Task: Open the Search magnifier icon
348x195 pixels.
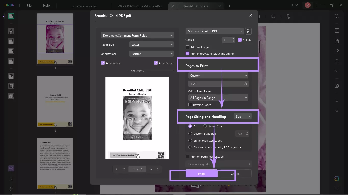Action: point(337,16)
